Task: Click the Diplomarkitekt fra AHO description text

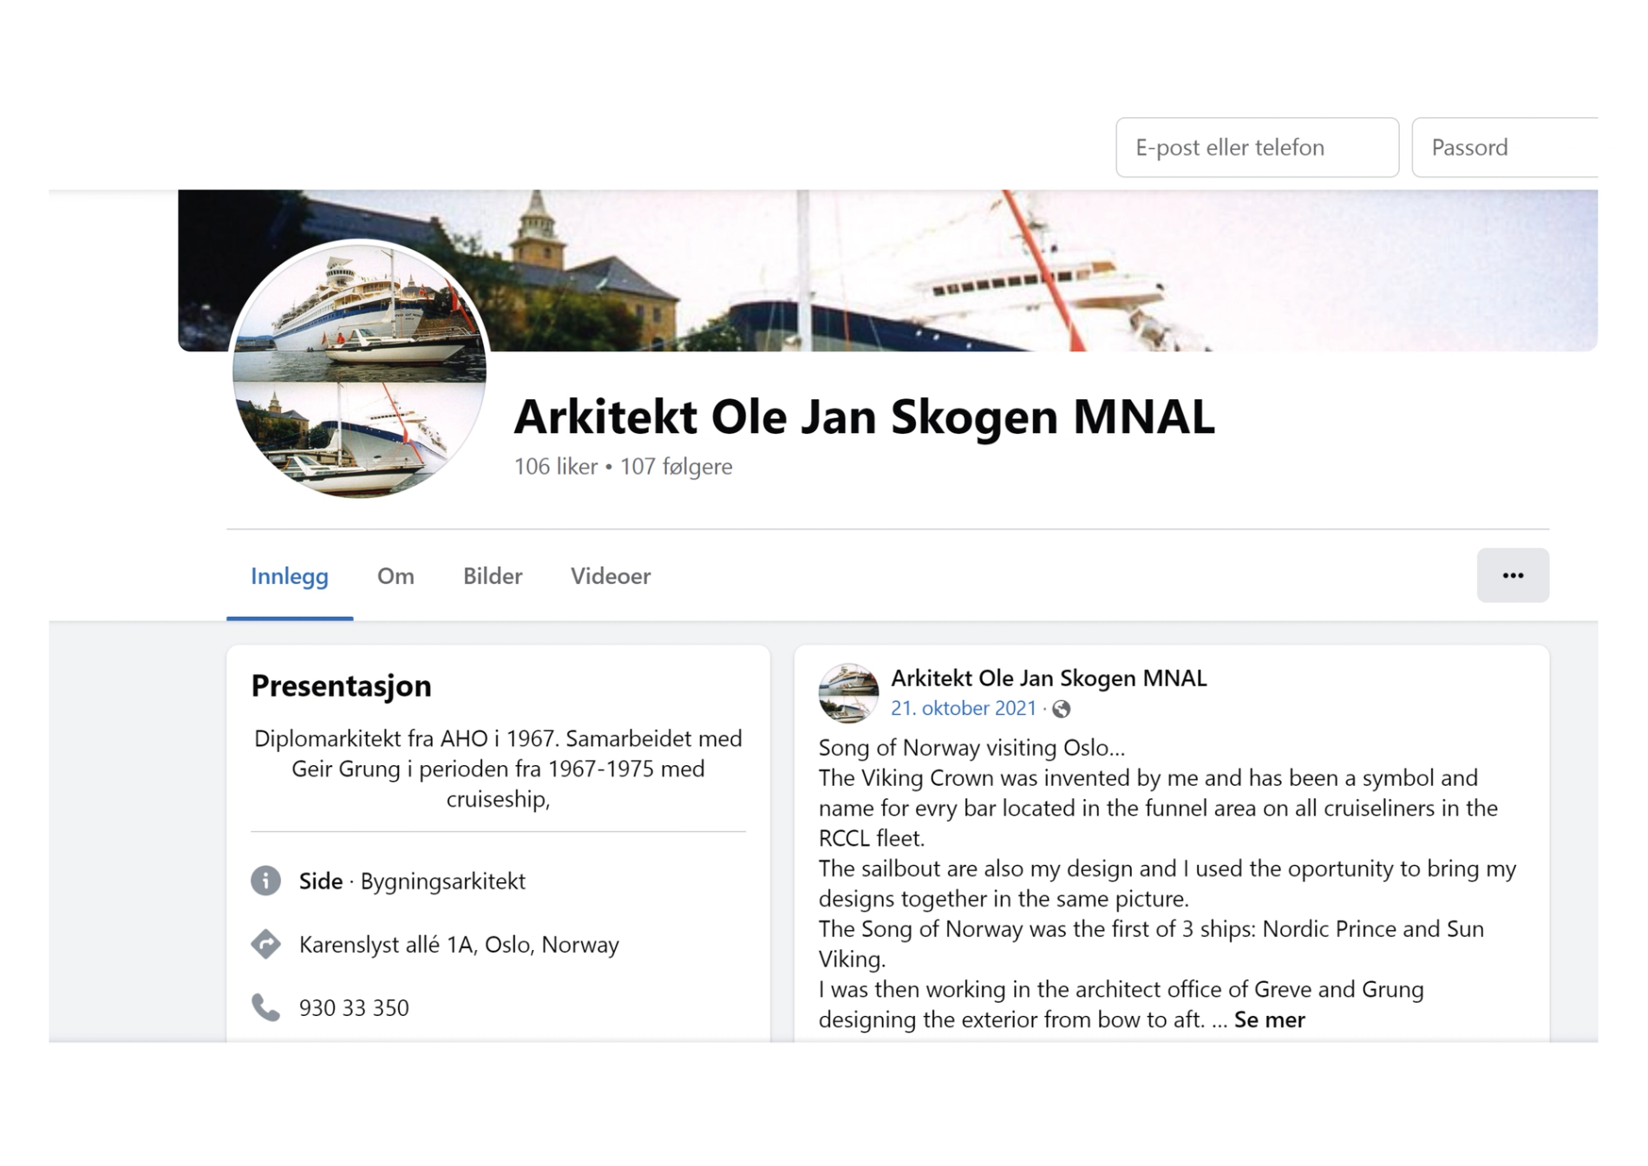Action: (498, 769)
